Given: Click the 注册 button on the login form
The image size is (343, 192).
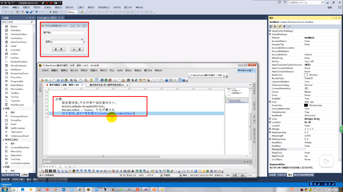Looking at the screenshot, I should pyautogui.click(x=77, y=49).
